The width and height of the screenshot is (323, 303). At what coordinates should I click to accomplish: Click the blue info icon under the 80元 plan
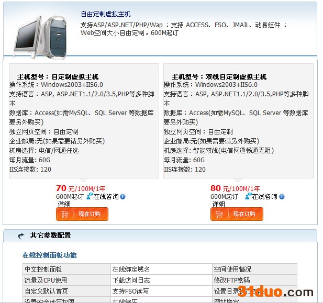[x=282, y=197]
